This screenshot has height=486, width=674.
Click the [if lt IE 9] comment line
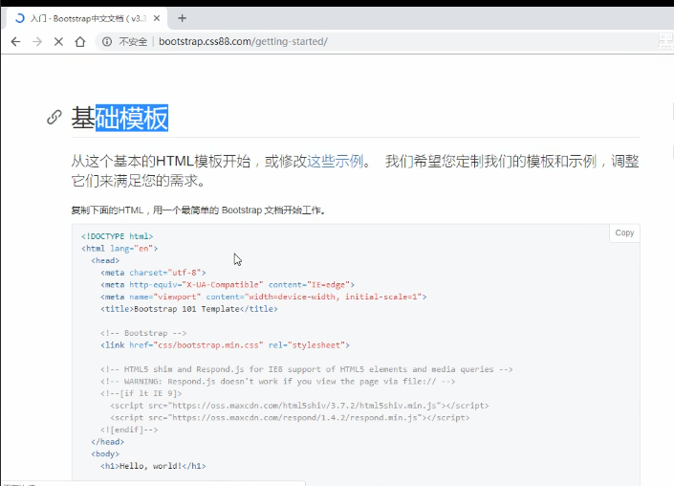[x=141, y=393]
